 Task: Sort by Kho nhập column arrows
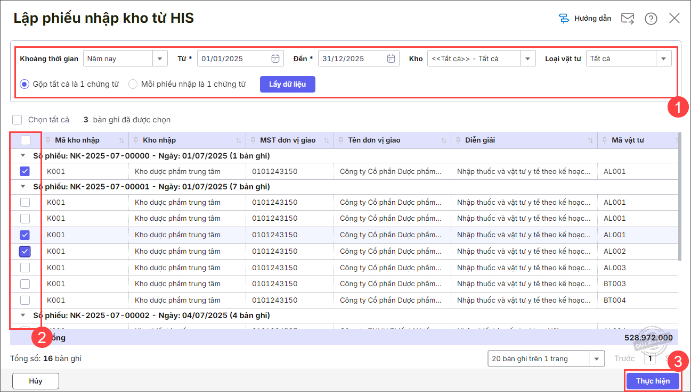coord(238,140)
